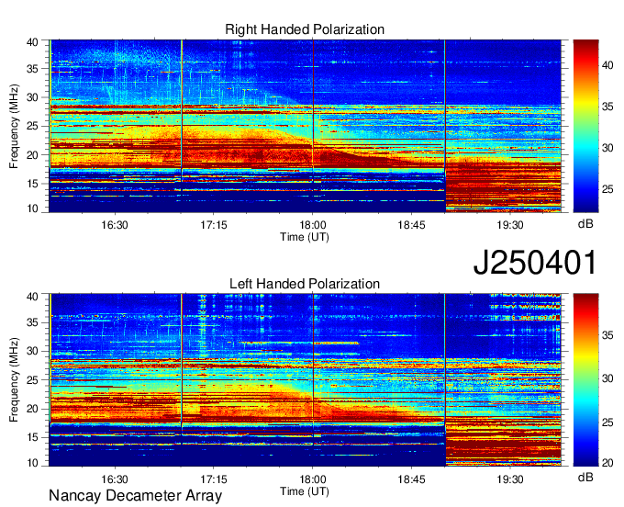The image size is (624, 507).
Task: Click the 'Left Handed Polarization' plot title
Action: 305,284
